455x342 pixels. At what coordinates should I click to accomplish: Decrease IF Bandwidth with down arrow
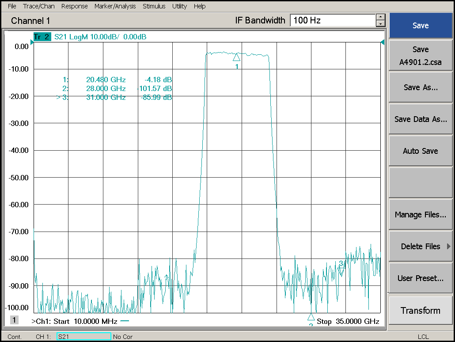[380, 23]
